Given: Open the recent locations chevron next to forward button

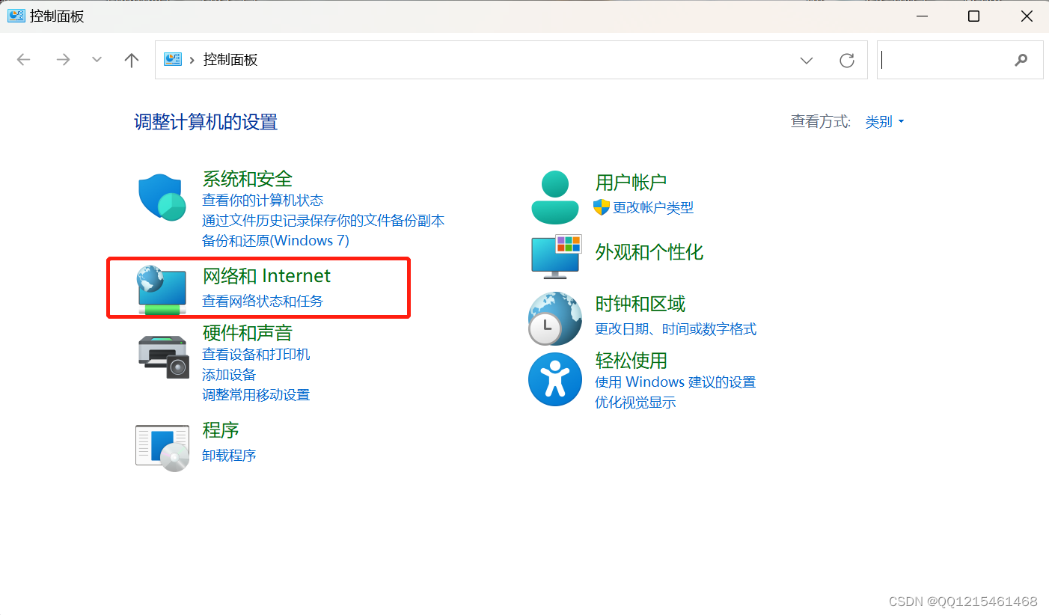Looking at the screenshot, I should point(96,59).
